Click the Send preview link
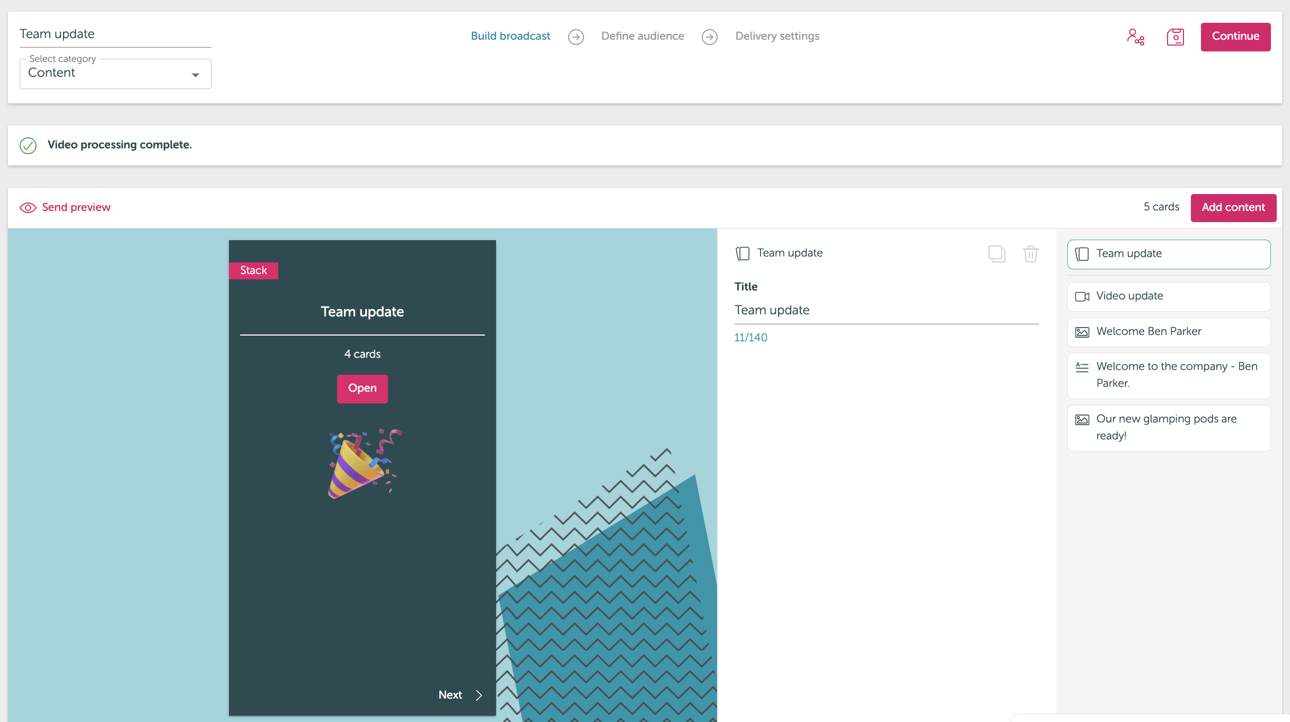Image resolution: width=1290 pixels, height=722 pixels. click(76, 207)
